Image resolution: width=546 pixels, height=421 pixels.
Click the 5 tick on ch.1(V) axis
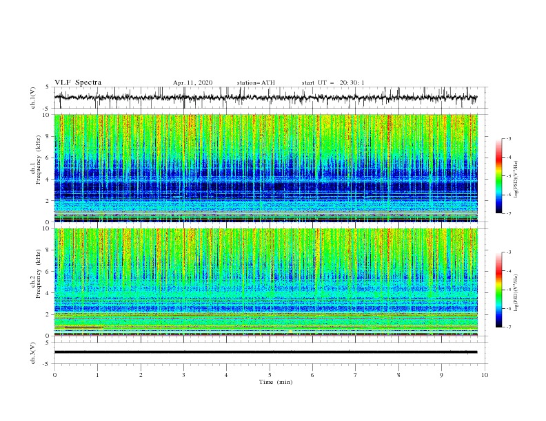click(x=49, y=87)
